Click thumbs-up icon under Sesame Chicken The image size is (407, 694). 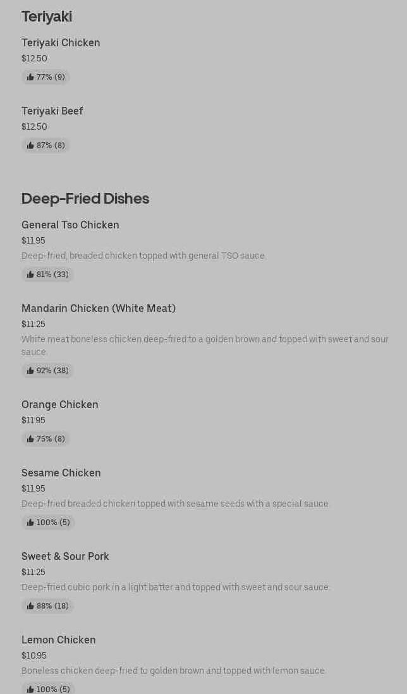coord(30,523)
